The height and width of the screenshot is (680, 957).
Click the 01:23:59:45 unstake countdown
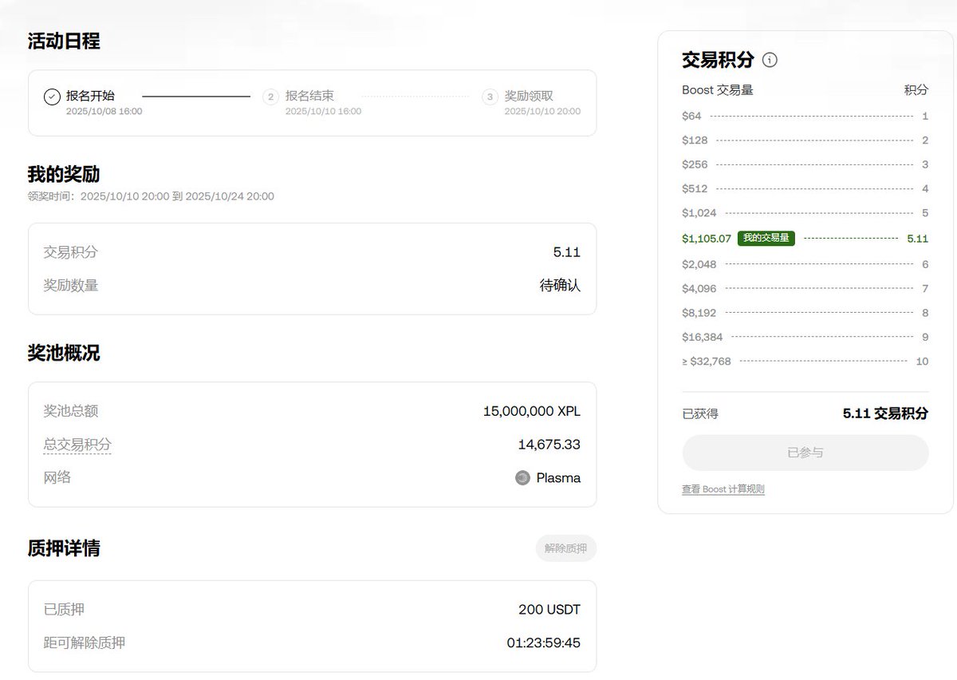[544, 642]
